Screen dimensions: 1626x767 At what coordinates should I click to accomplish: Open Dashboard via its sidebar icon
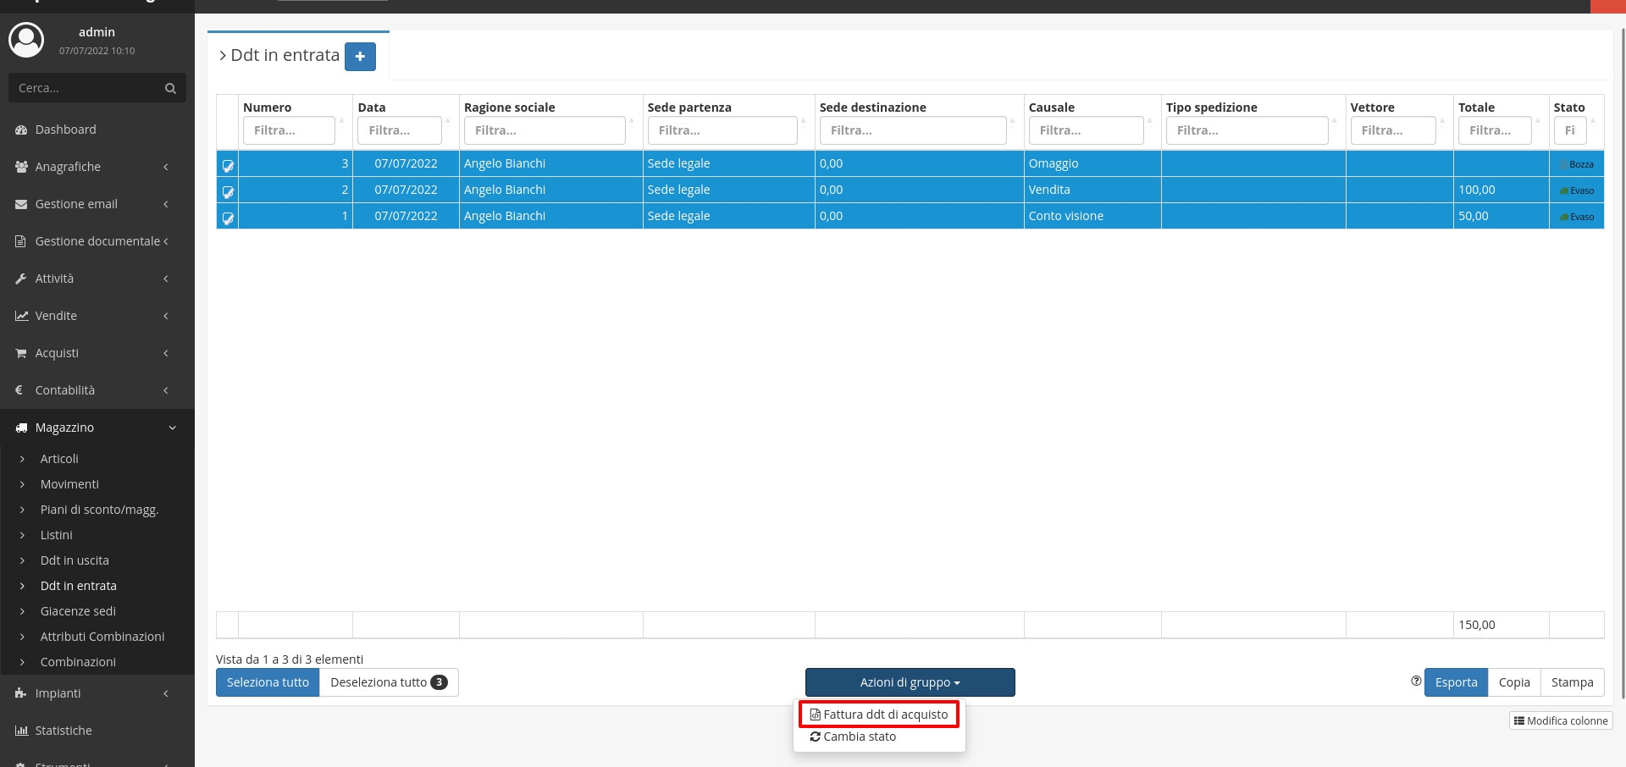tap(21, 130)
